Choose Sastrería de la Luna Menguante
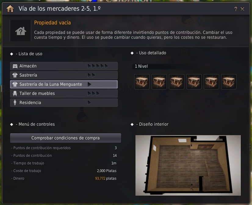 click(64, 84)
